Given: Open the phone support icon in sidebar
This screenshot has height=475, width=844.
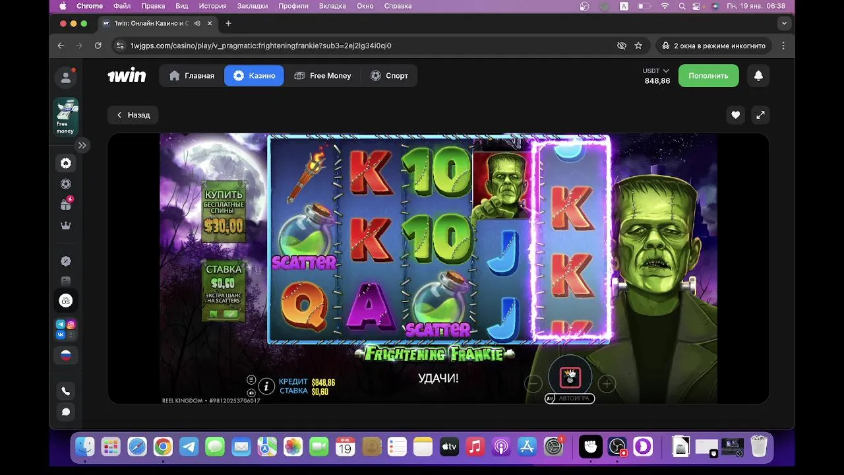Looking at the screenshot, I should point(66,391).
